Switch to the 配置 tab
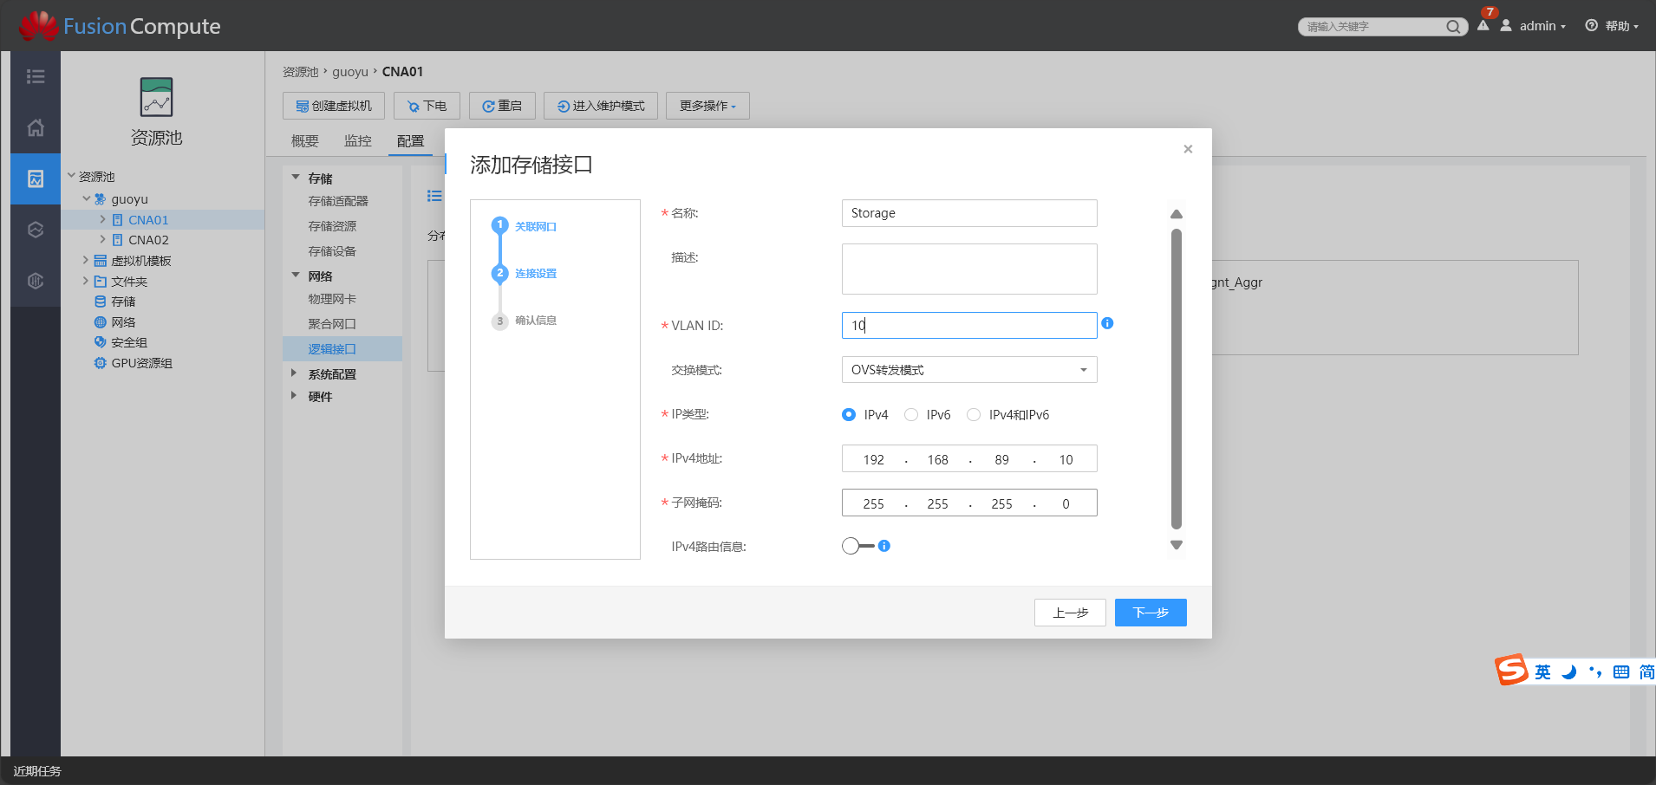1656x785 pixels. [x=411, y=140]
